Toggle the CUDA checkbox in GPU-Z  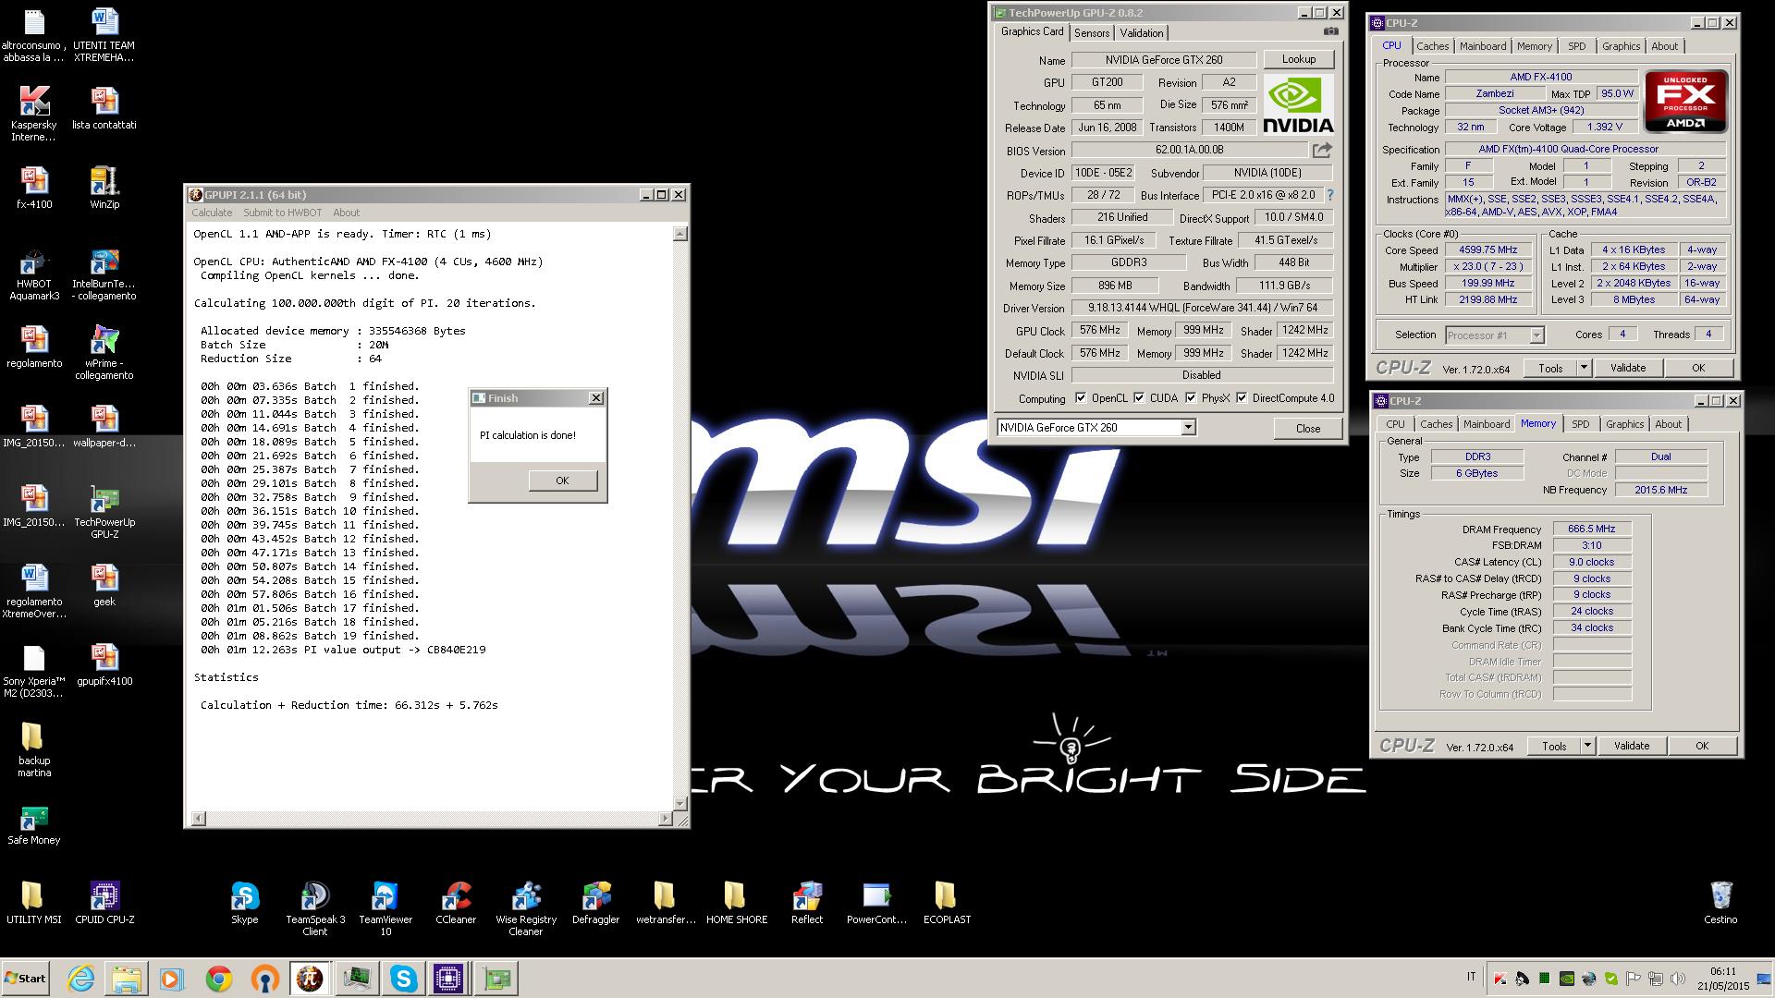click(1139, 398)
